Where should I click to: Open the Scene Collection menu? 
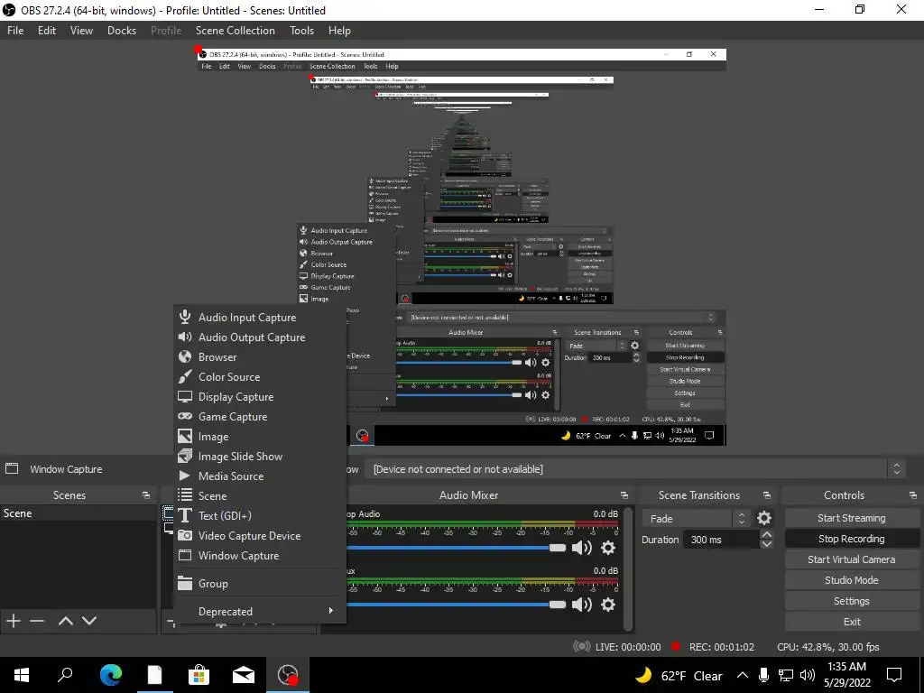coord(236,31)
